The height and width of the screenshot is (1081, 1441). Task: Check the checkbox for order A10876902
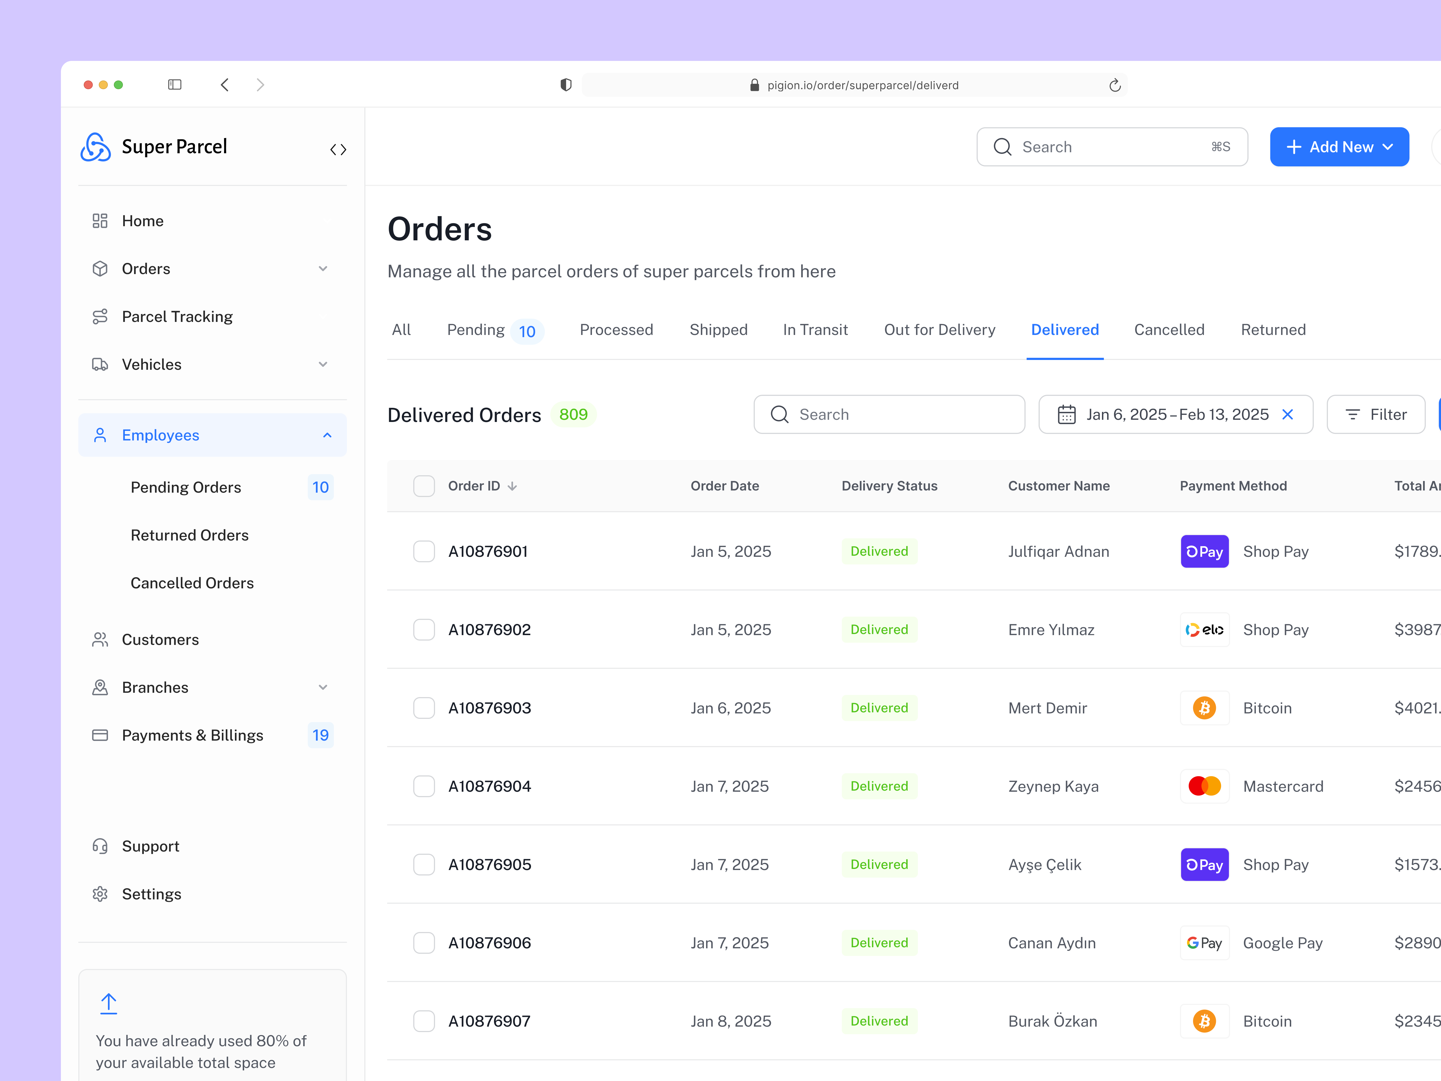tap(424, 629)
